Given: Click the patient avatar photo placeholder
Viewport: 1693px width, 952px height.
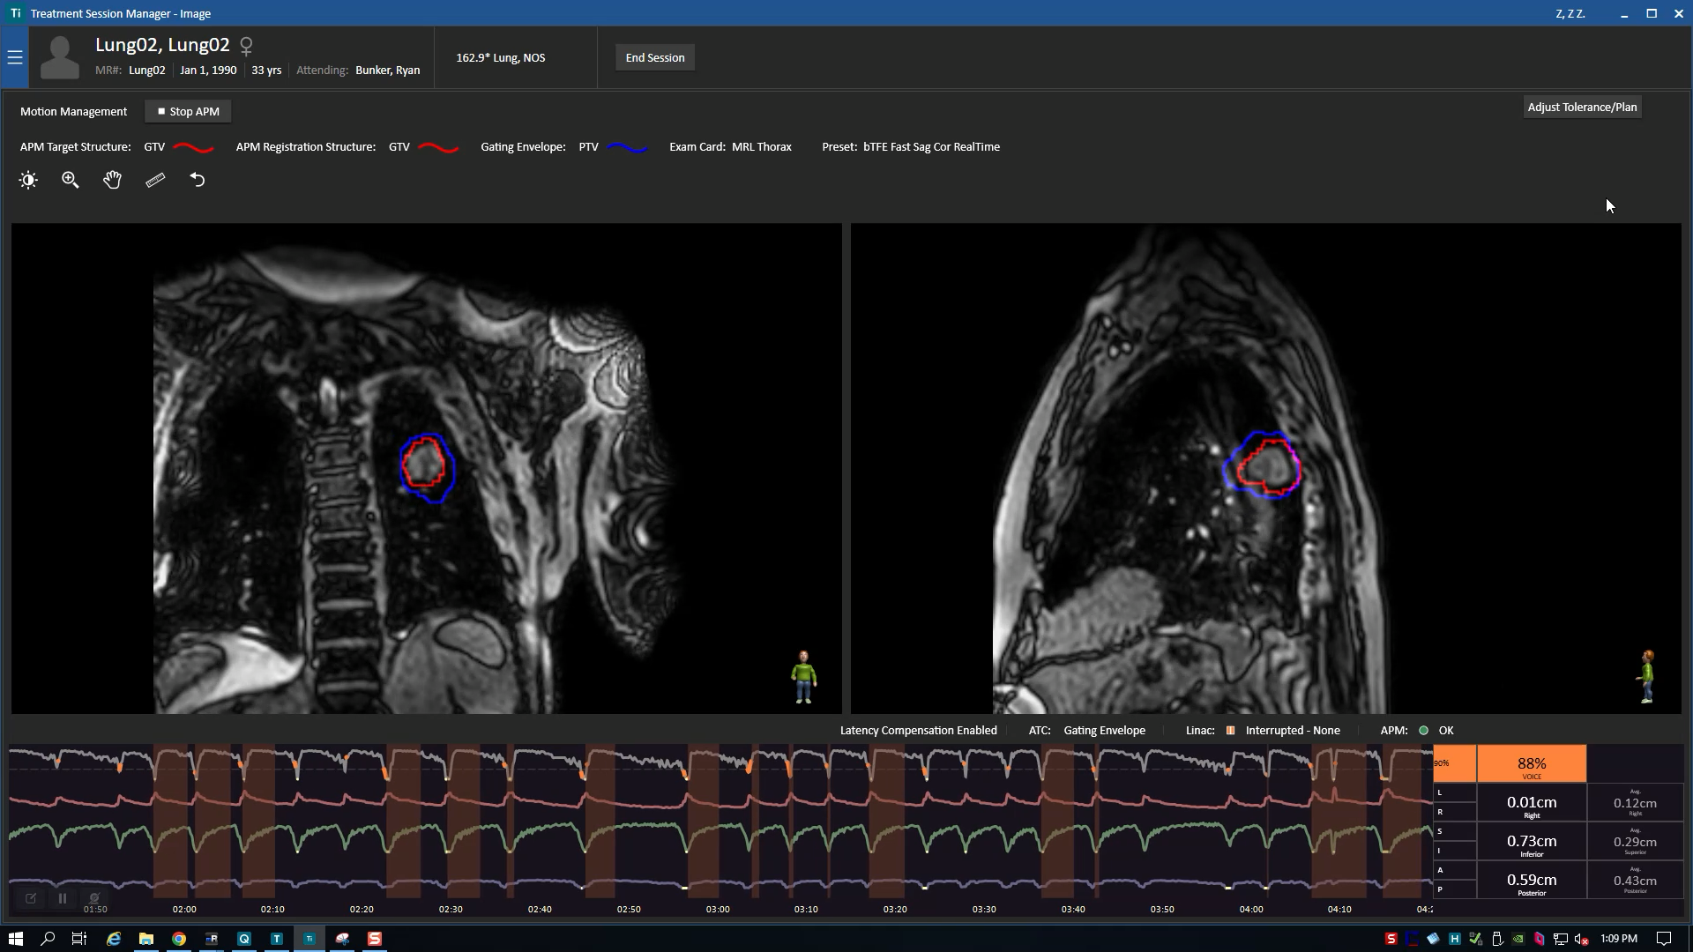Looking at the screenshot, I should tap(60, 56).
